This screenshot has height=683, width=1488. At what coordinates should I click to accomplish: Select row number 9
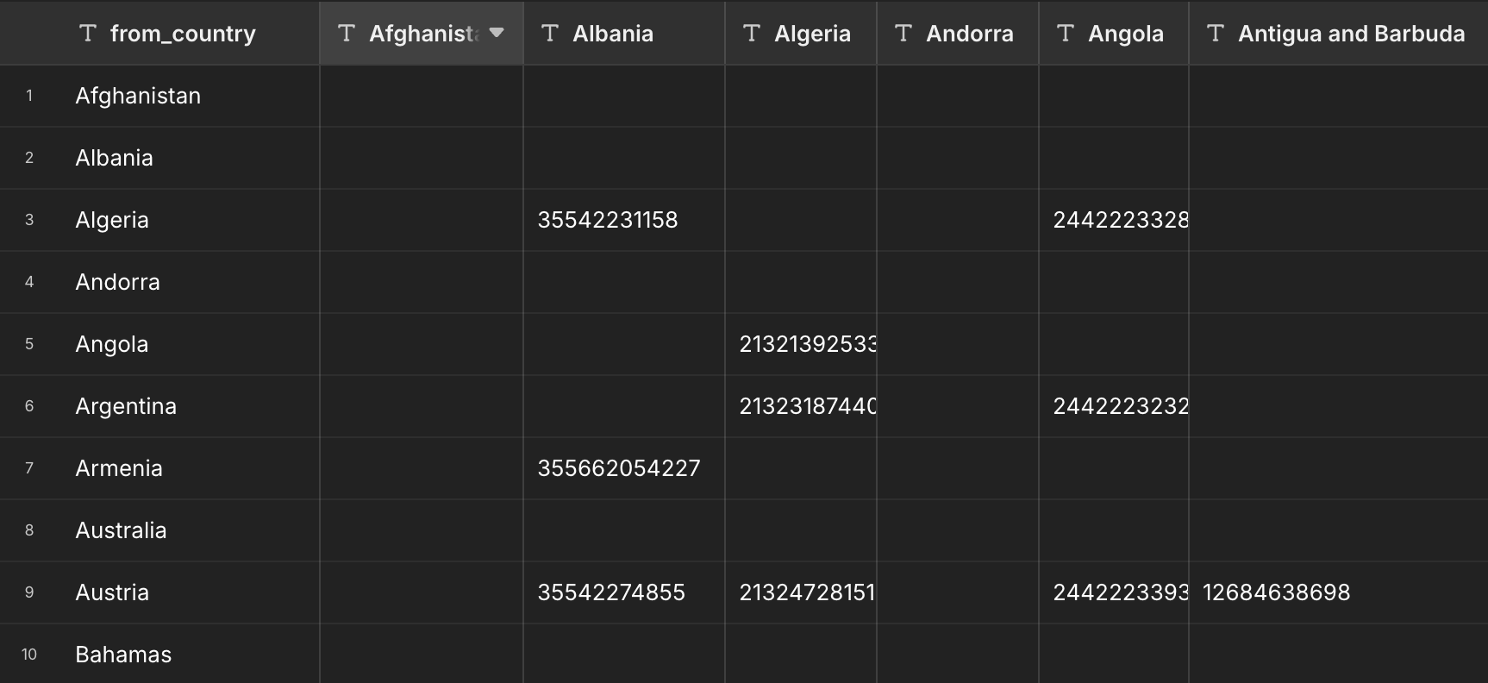[x=29, y=592]
